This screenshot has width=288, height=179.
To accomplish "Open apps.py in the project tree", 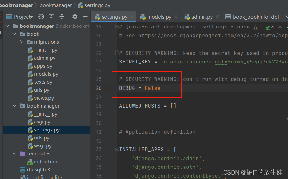I will click(40, 66).
